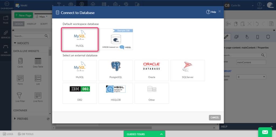The height and width of the screenshot is (137, 276).
Task: Click the save floppy disk icon
Action: click(271, 24)
